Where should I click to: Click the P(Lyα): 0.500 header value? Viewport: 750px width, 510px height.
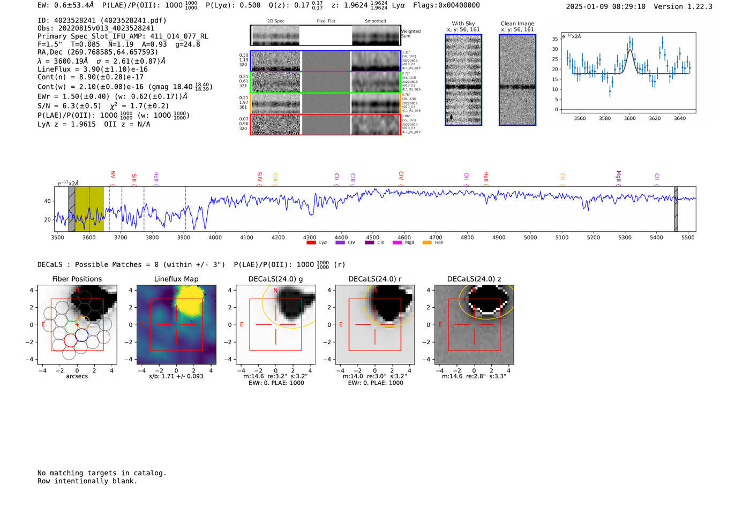[x=233, y=5]
